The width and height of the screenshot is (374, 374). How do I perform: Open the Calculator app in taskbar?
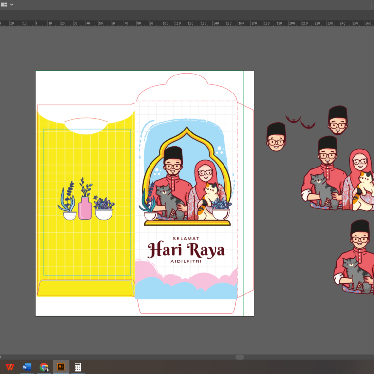tap(77, 367)
